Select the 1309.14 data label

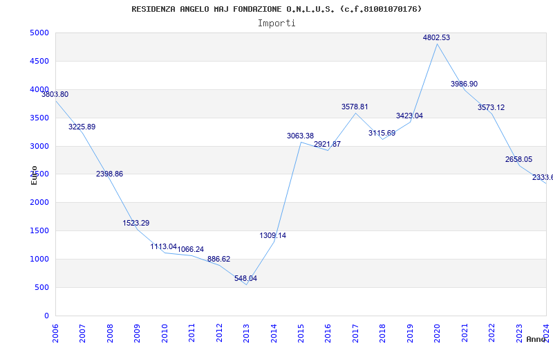[272, 235]
